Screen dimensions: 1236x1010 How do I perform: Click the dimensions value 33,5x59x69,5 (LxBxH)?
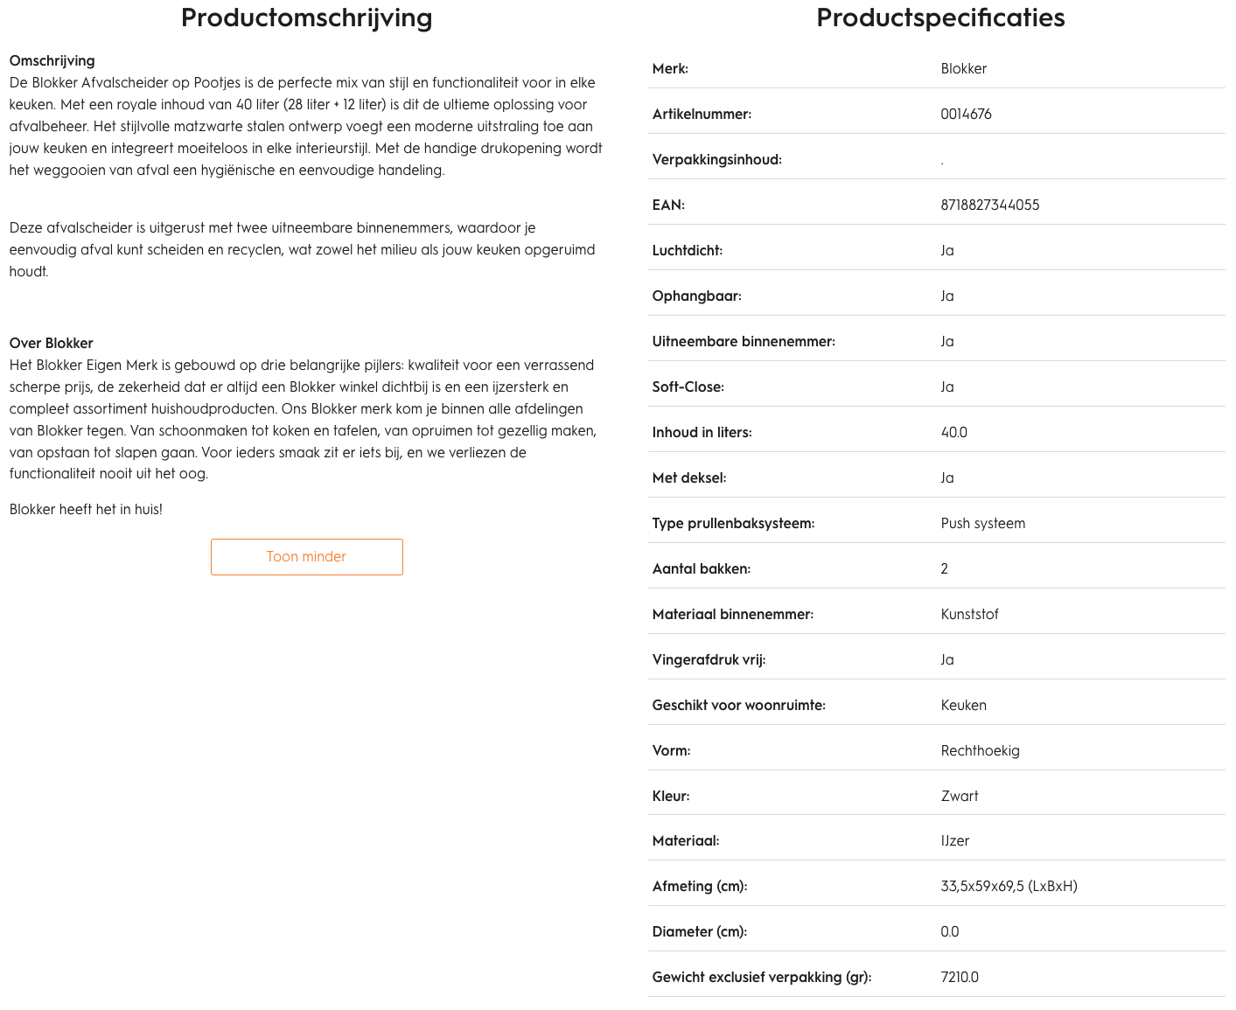1009,887
